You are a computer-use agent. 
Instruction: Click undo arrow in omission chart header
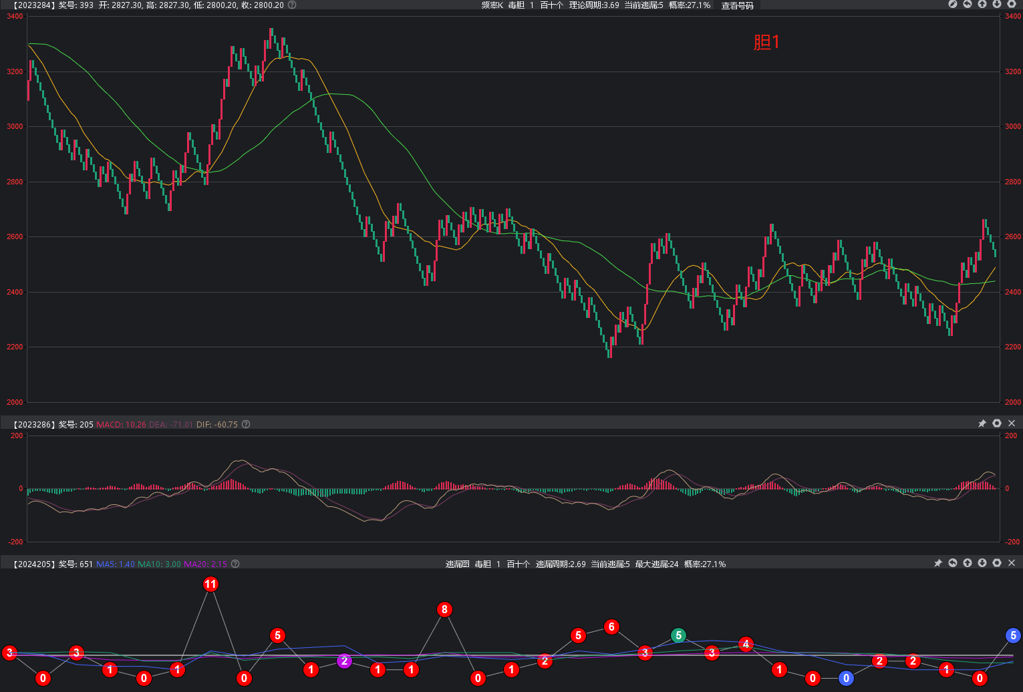pos(953,563)
